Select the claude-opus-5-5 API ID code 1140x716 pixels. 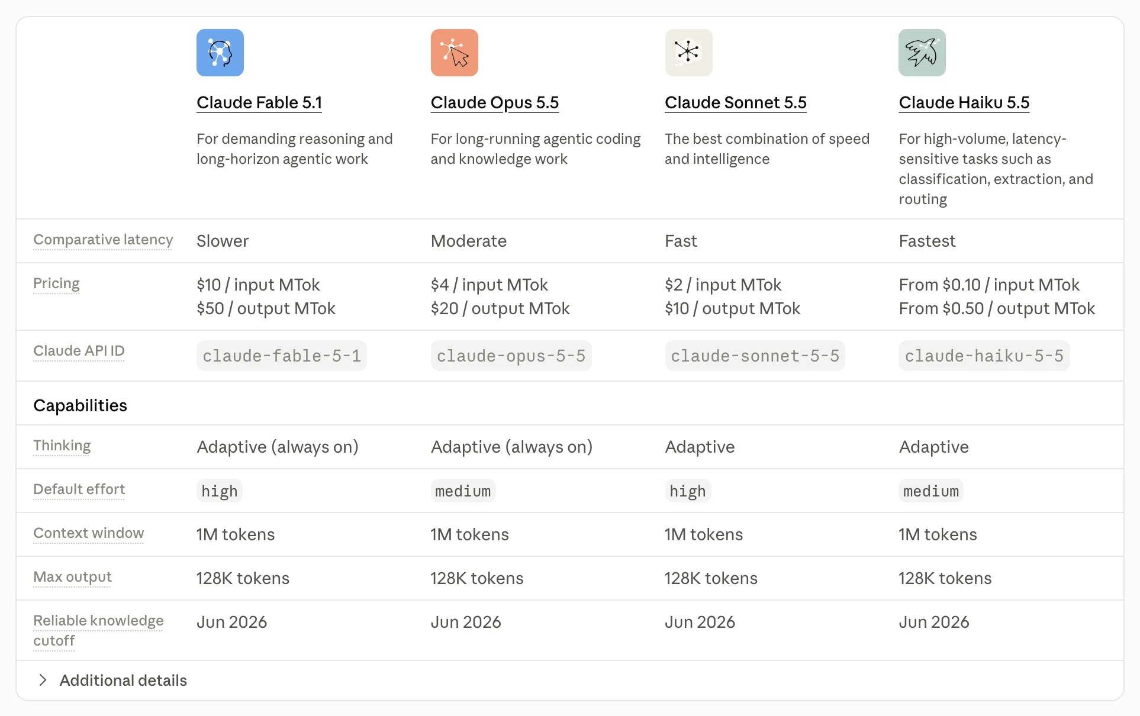click(511, 356)
